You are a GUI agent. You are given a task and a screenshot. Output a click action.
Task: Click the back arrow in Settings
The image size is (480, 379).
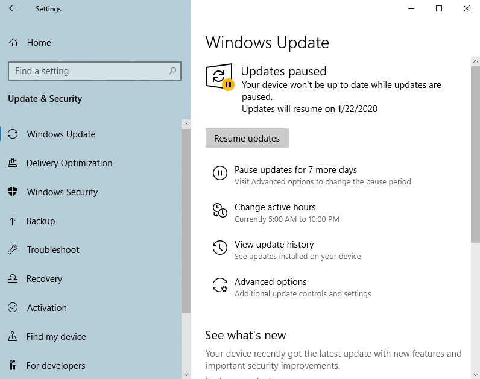click(x=13, y=8)
